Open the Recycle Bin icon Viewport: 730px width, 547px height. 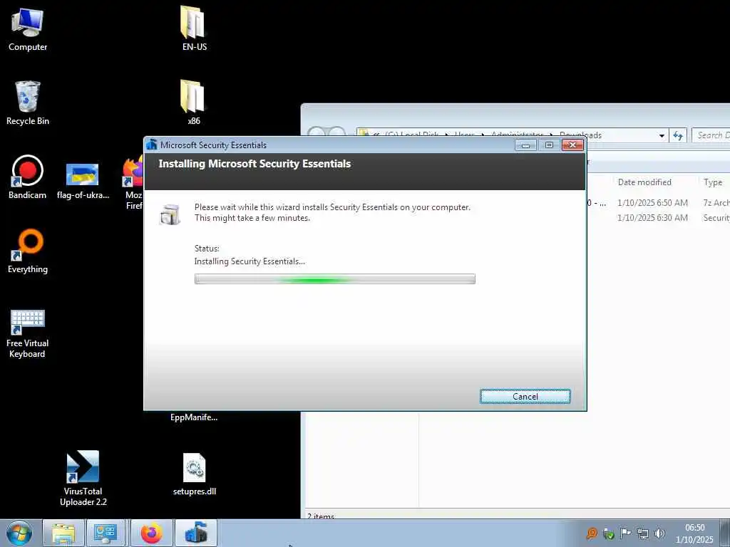tap(28, 103)
